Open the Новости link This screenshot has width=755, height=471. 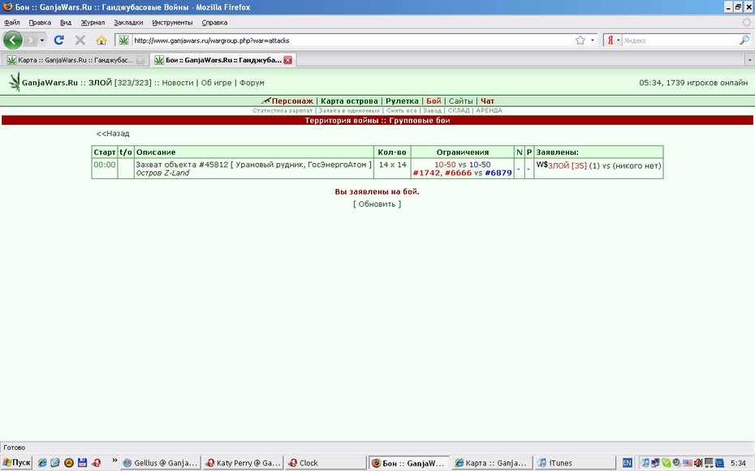tap(177, 83)
